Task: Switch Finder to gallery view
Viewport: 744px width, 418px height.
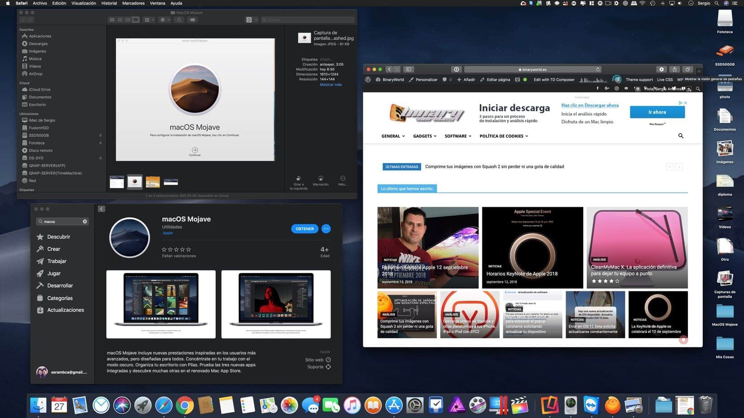Action: [135, 20]
